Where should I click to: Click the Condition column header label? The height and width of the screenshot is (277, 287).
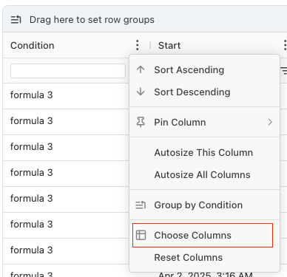click(33, 45)
